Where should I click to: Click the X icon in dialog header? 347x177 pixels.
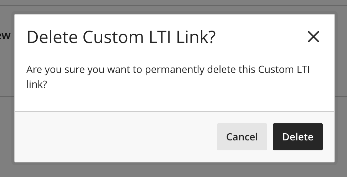[x=313, y=37]
